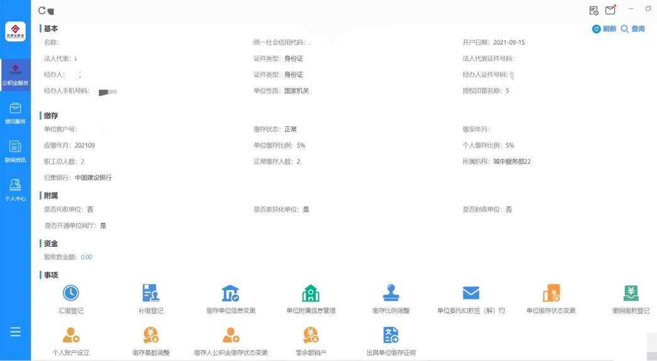This screenshot has height=361, width=657.
Task: Click the 单位缴存状态变更 icon
Action: click(x=551, y=293)
